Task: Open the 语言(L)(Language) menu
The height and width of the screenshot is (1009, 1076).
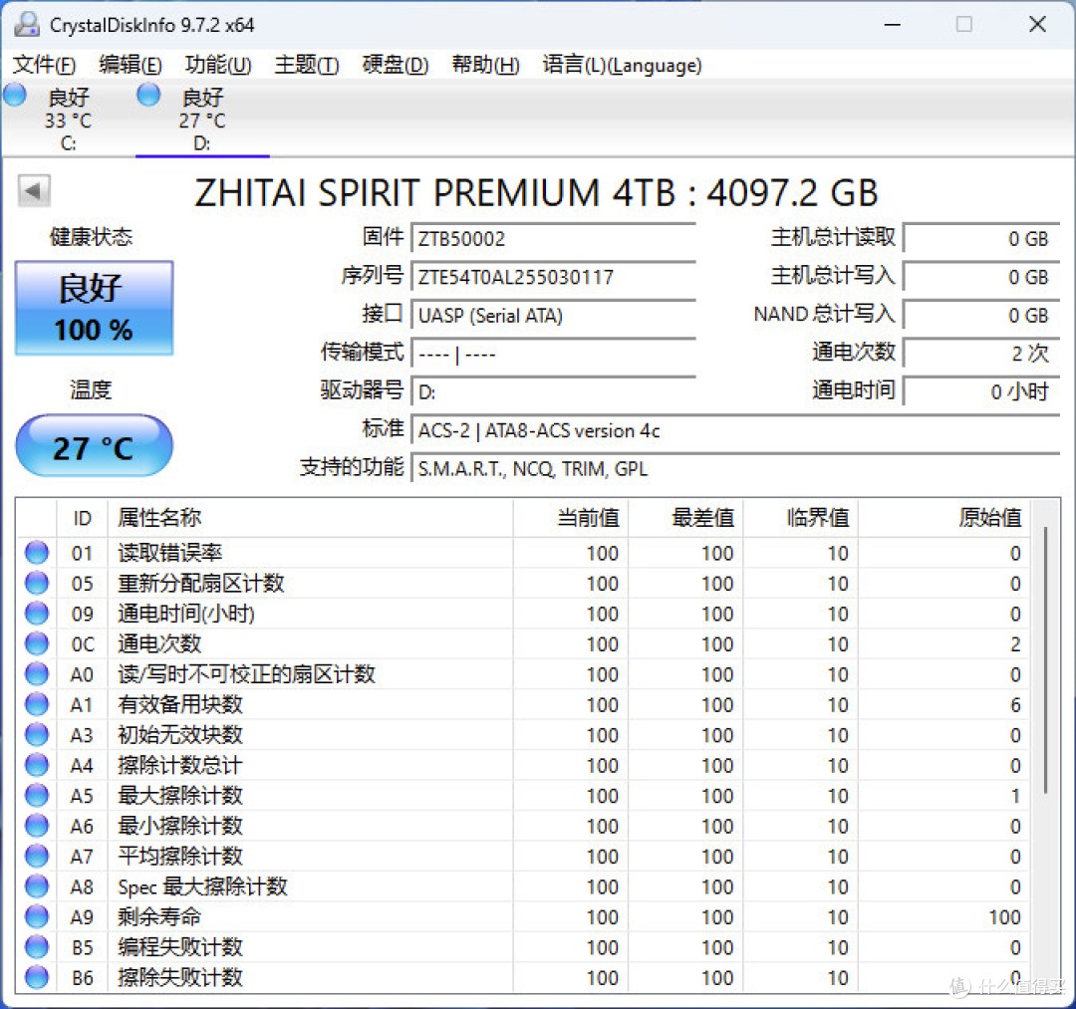Action: pyautogui.click(x=622, y=65)
